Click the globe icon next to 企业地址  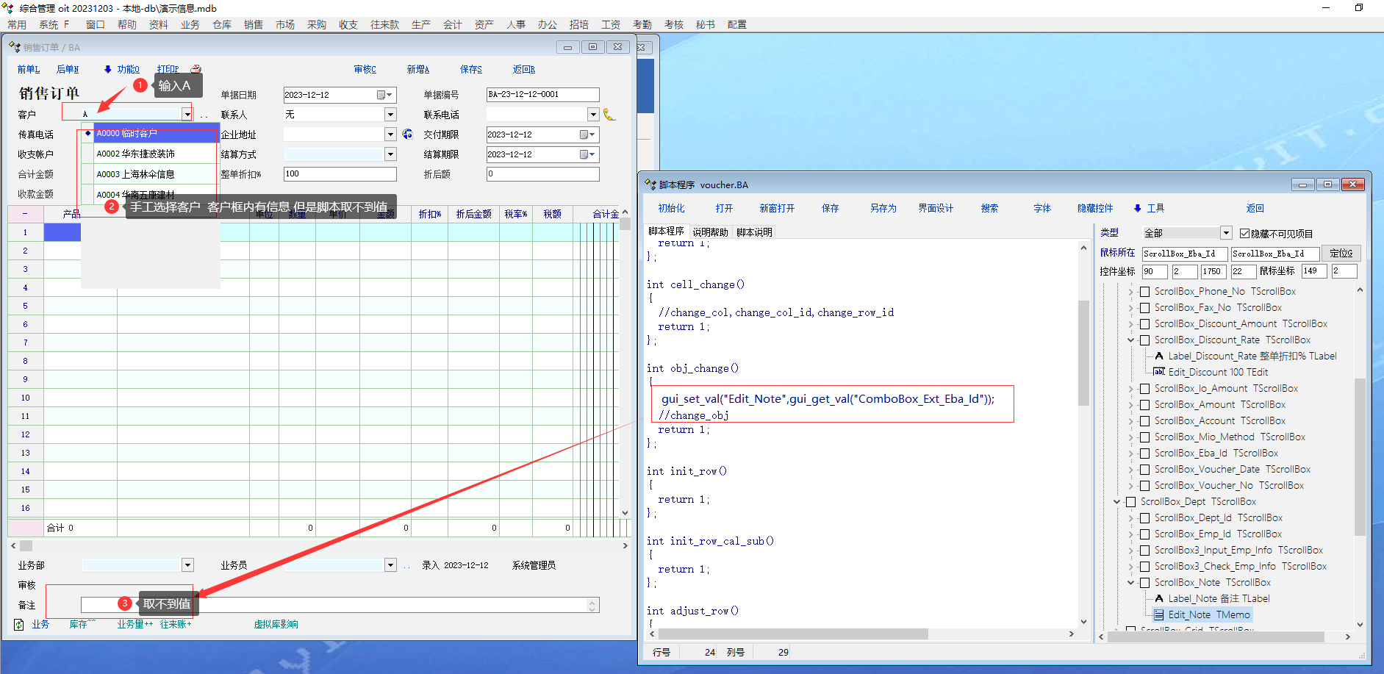coord(408,134)
